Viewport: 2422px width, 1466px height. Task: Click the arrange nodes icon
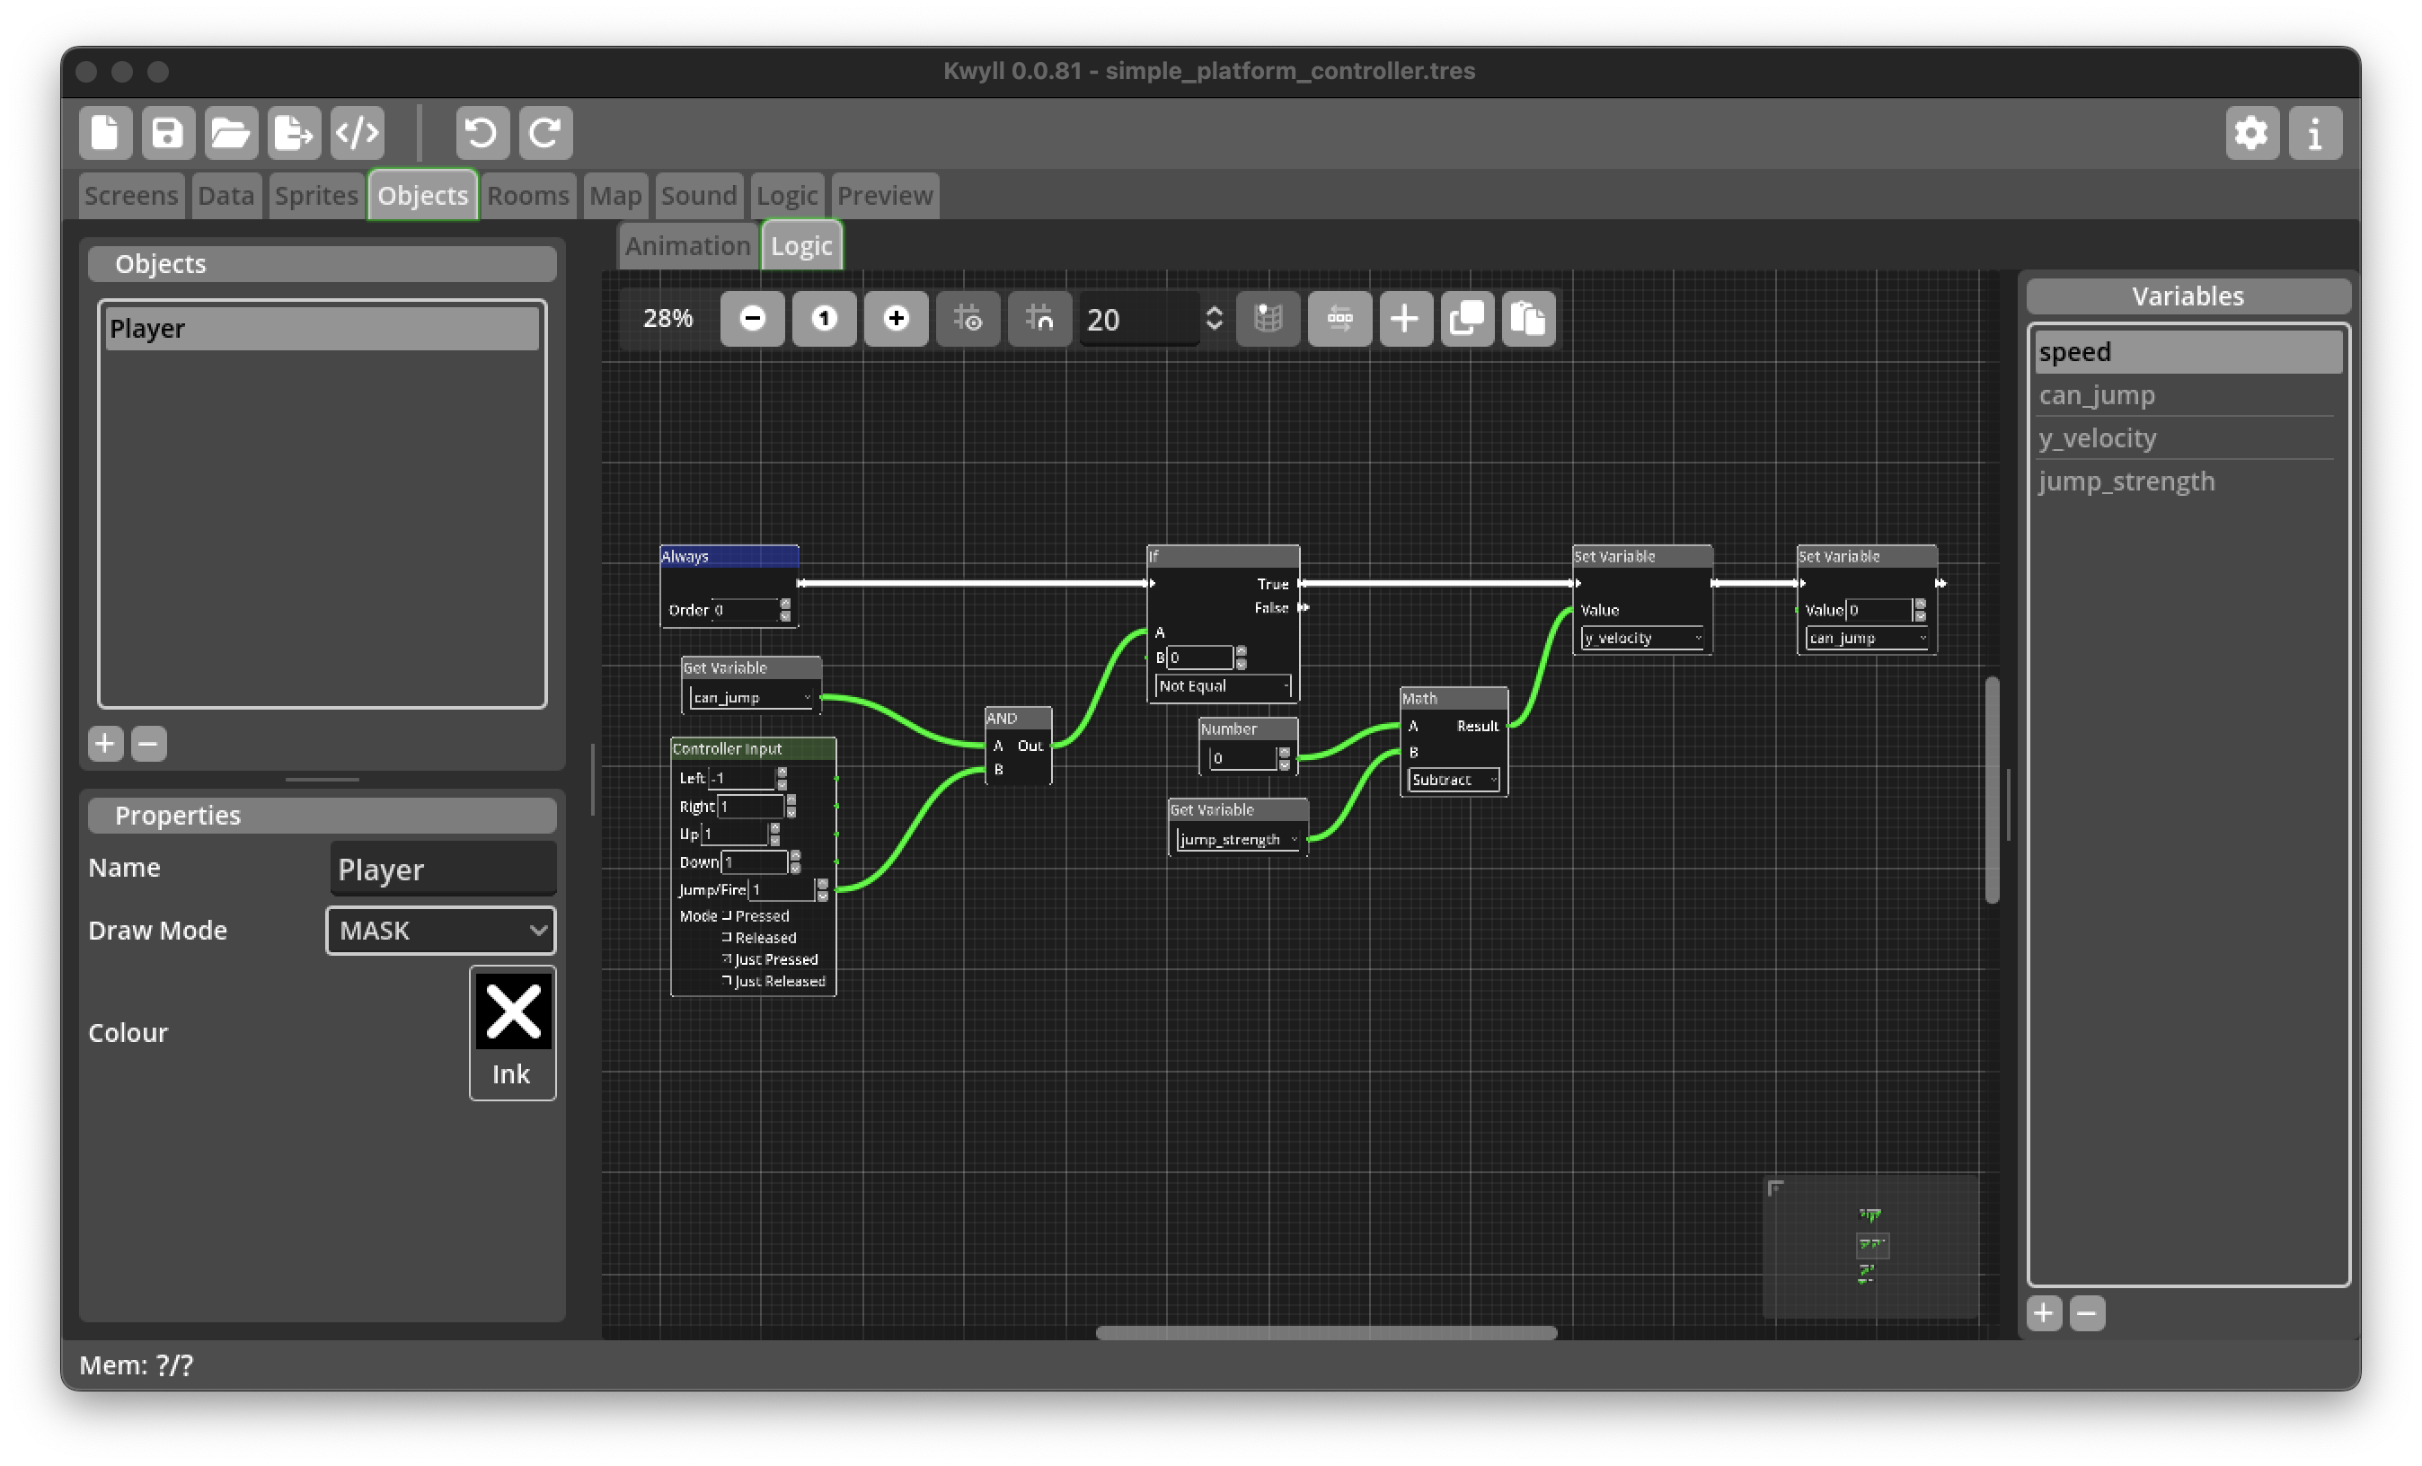coord(1339,318)
